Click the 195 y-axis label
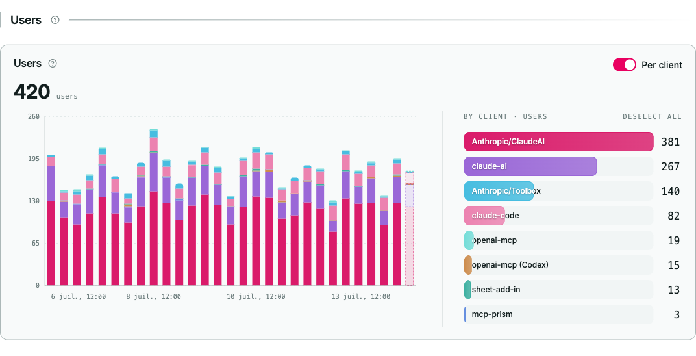Screen dimensions: 696x356 34,159
